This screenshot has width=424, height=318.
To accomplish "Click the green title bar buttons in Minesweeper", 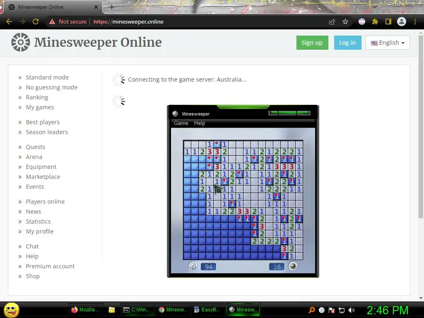I will [289, 113].
